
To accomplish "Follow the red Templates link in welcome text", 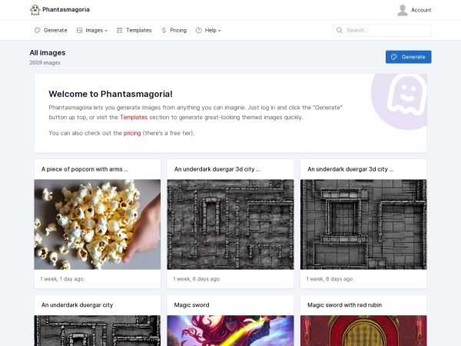I will (133, 118).
